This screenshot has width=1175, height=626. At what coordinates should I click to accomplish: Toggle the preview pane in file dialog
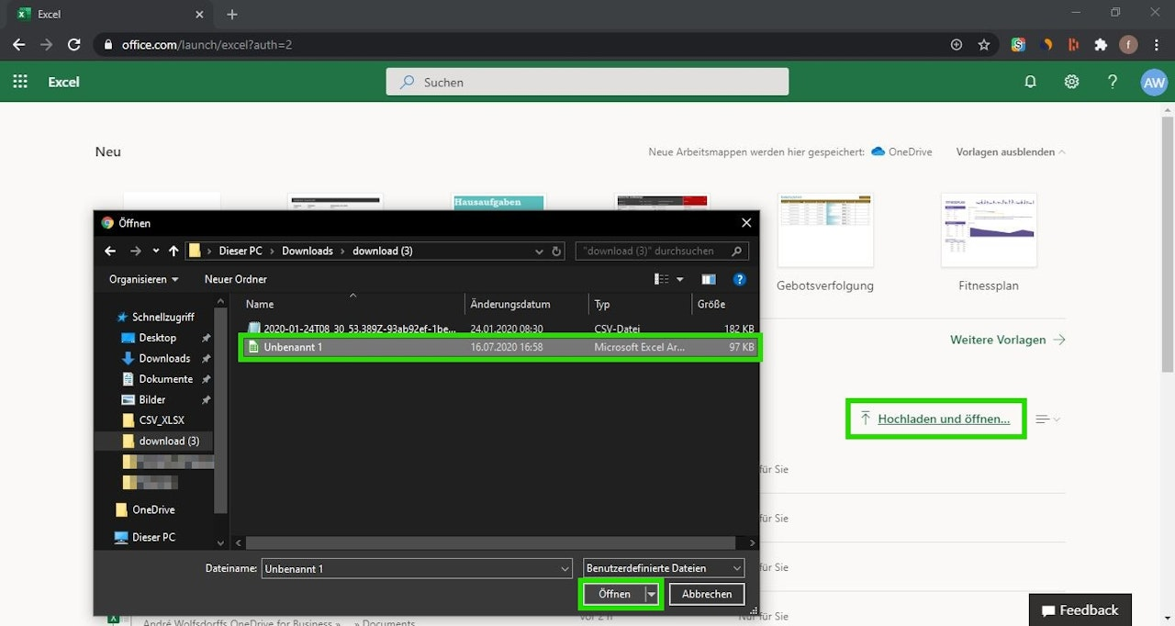coord(709,279)
